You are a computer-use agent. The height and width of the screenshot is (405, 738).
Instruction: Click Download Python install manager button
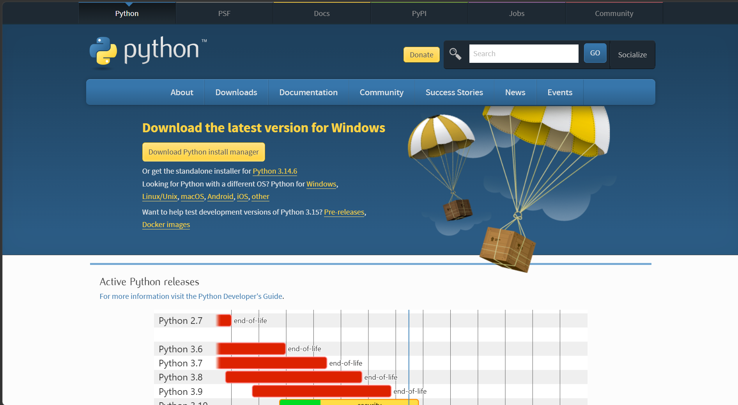click(x=204, y=152)
